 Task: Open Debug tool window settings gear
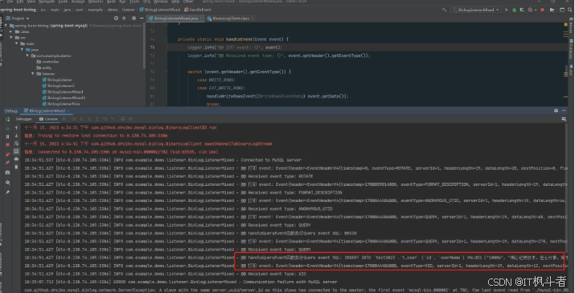coord(556,110)
